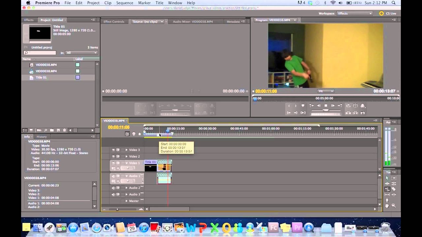
Task: Select the Rolling Edit tool
Action: click(394, 183)
